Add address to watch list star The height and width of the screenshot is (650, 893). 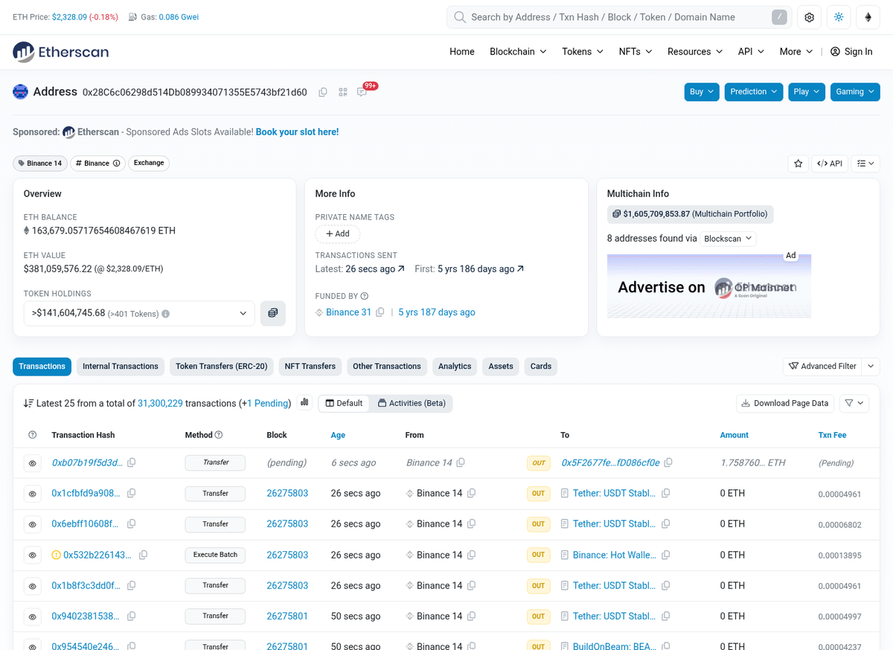pyautogui.click(x=798, y=164)
